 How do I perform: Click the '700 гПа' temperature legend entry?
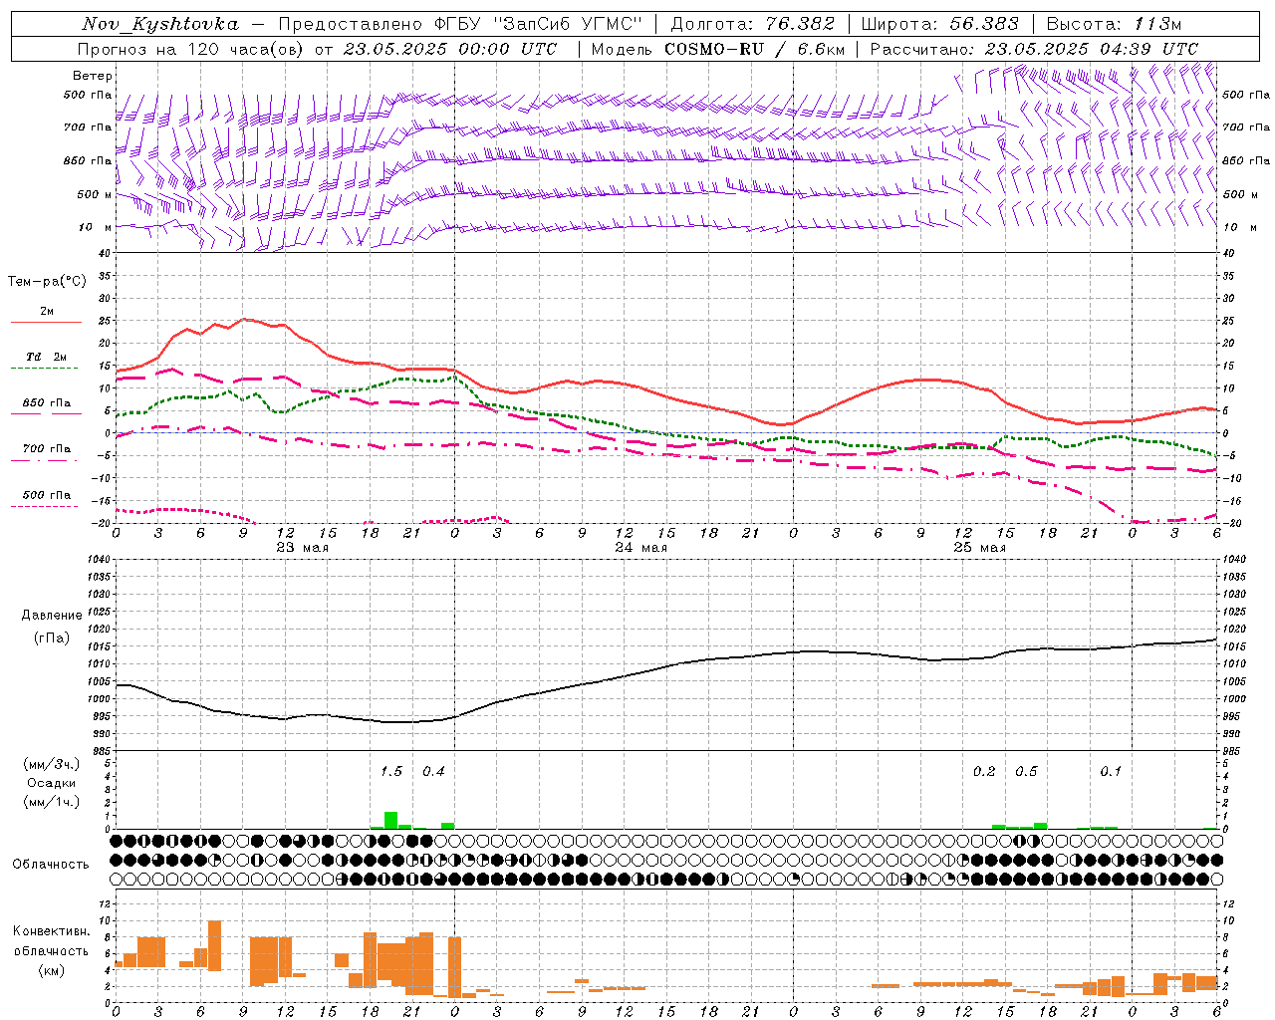47,449
